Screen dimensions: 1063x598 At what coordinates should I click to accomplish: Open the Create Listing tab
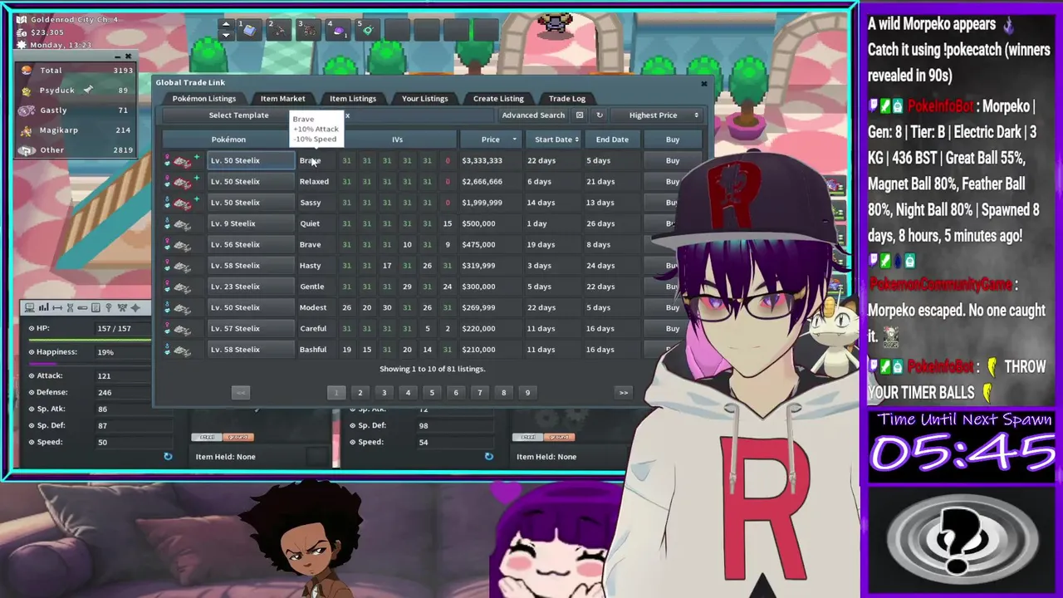click(498, 99)
